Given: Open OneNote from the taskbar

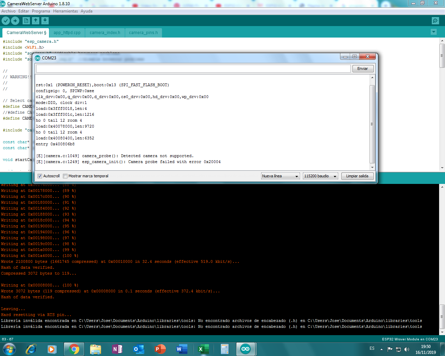Looking at the screenshot, I should pyautogui.click(x=117, y=349).
